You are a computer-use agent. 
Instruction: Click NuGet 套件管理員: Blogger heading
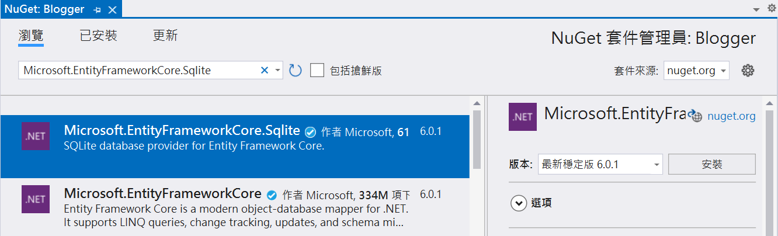[x=654, y=39]
